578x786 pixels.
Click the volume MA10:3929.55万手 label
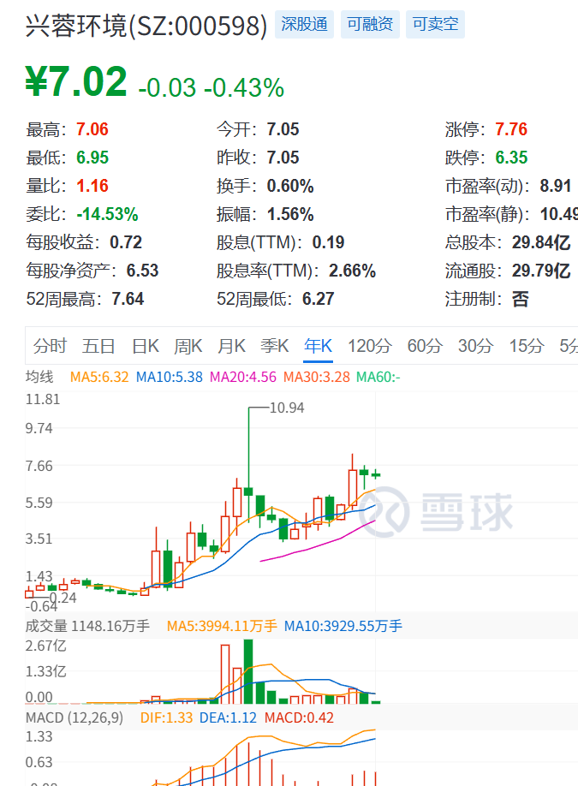[343, 626]
